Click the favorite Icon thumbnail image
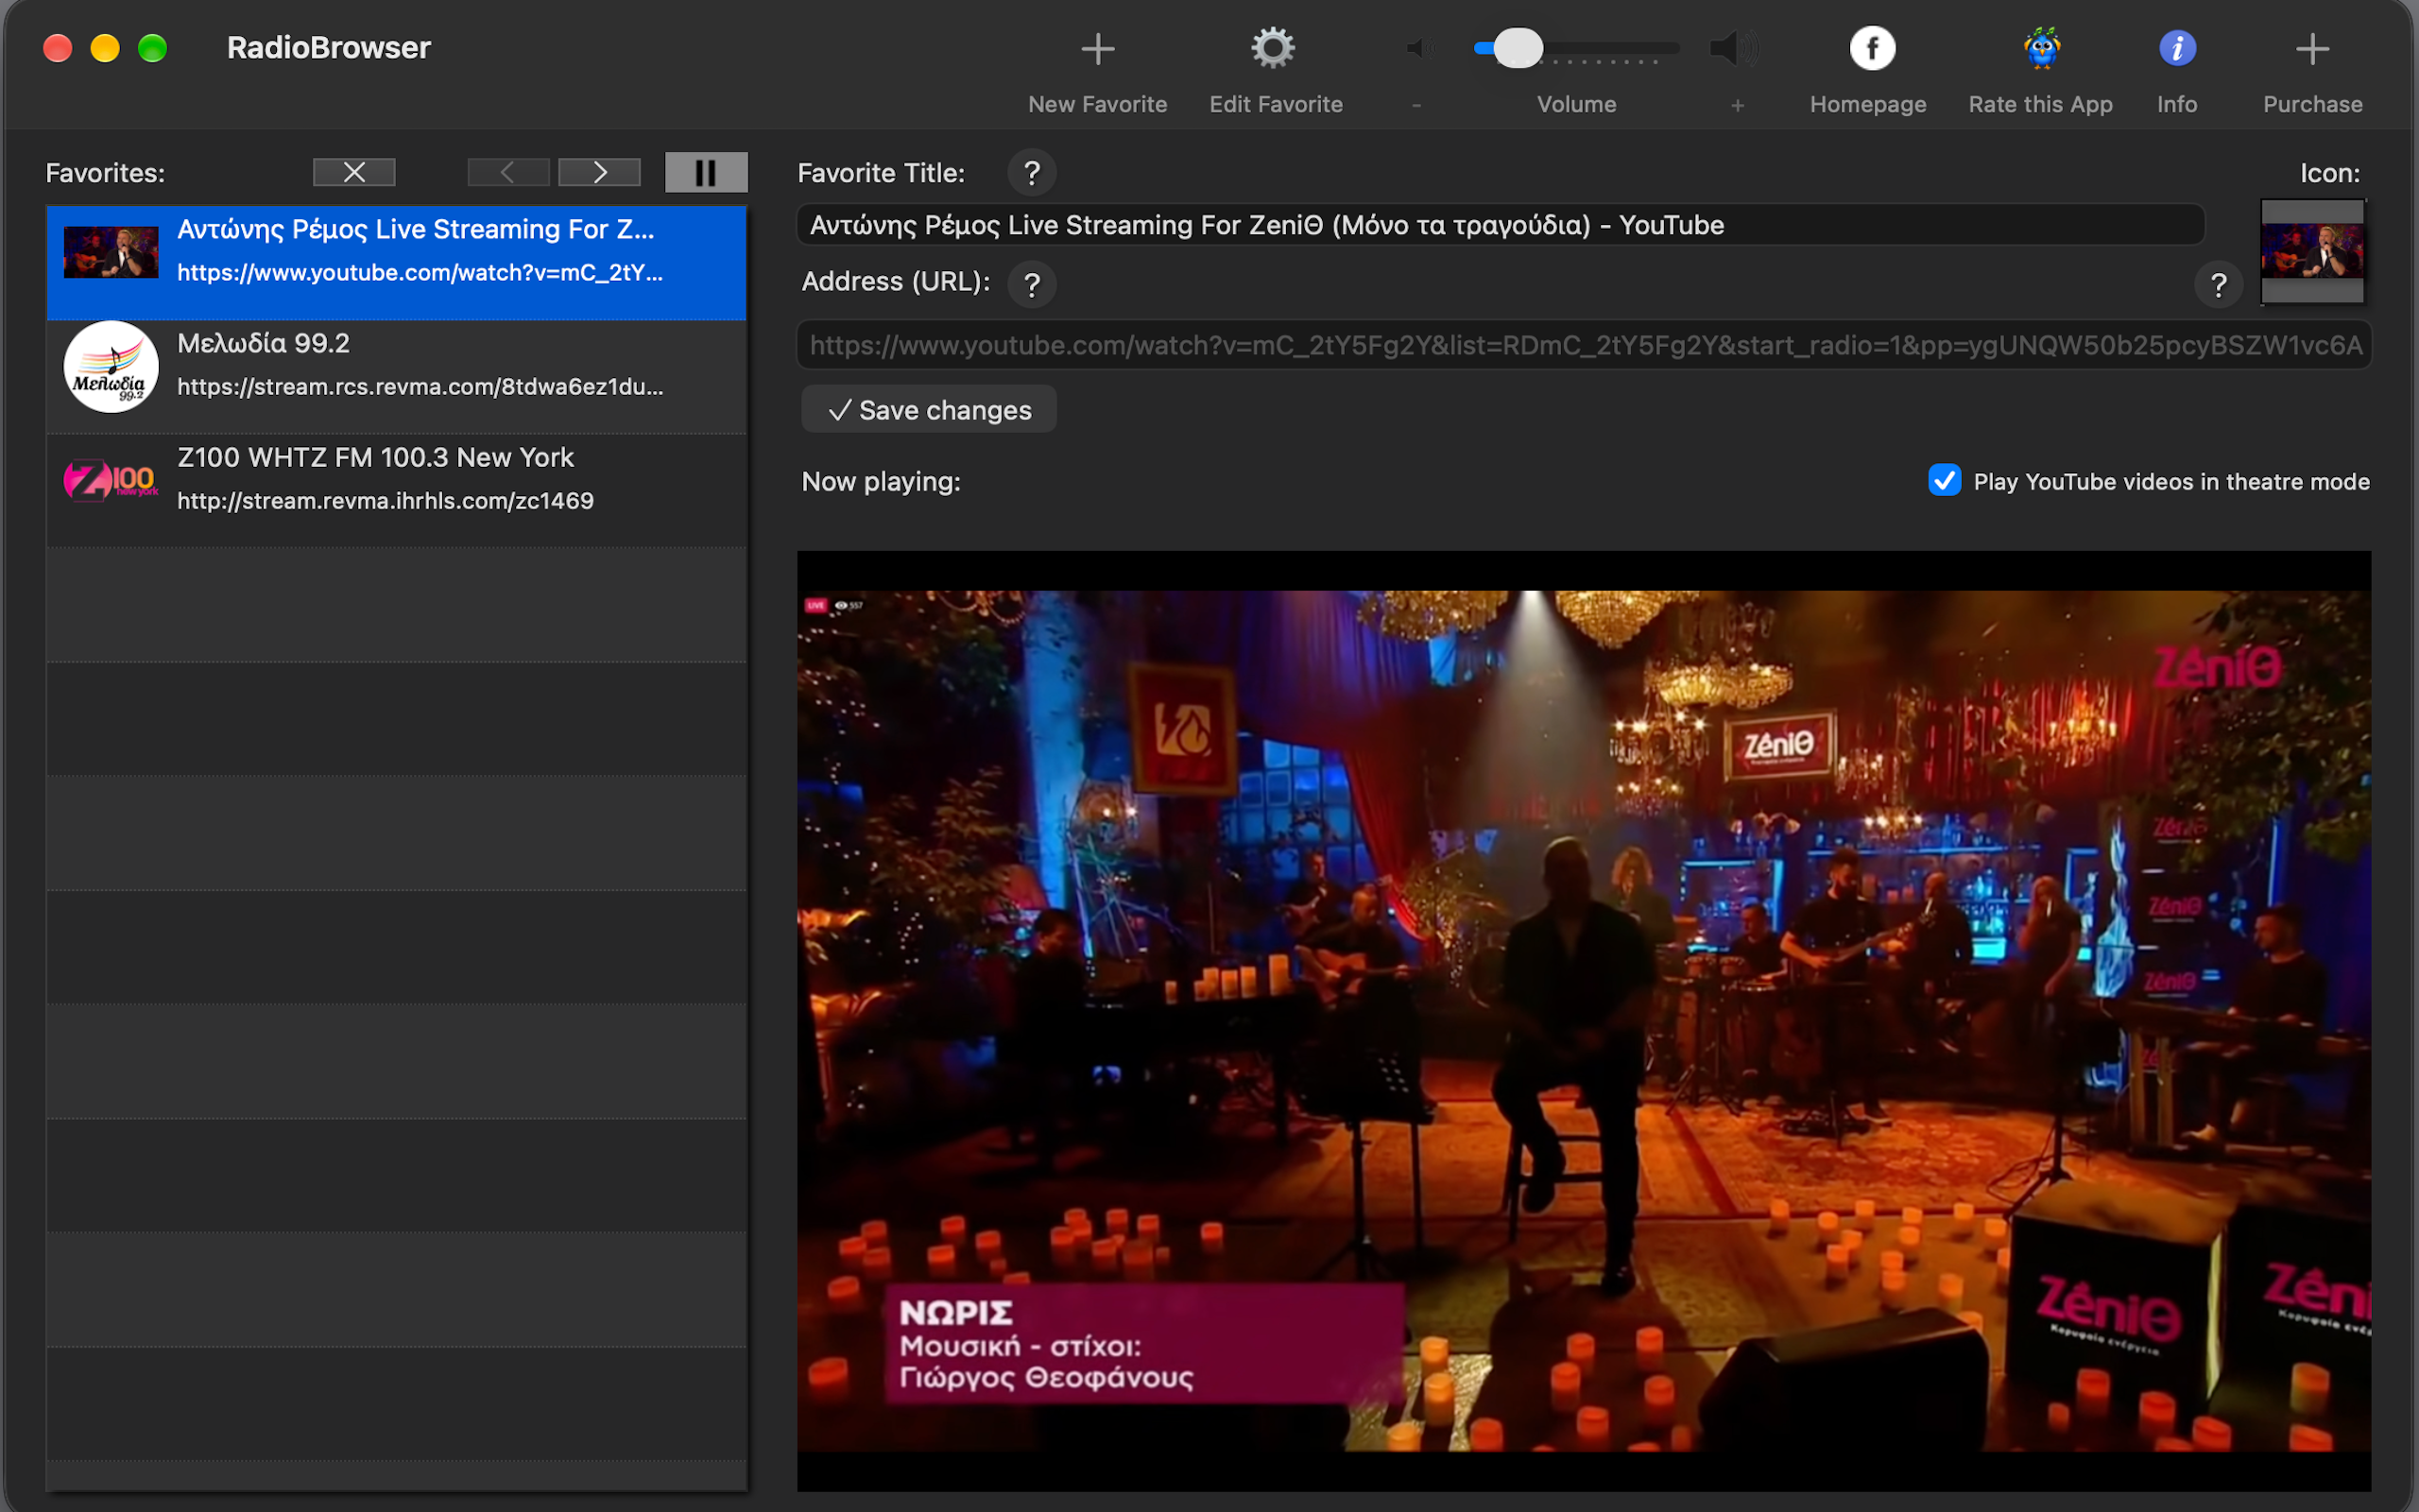Image resolution: width=2419 pixels, height=1512 pixels. 2312,251
